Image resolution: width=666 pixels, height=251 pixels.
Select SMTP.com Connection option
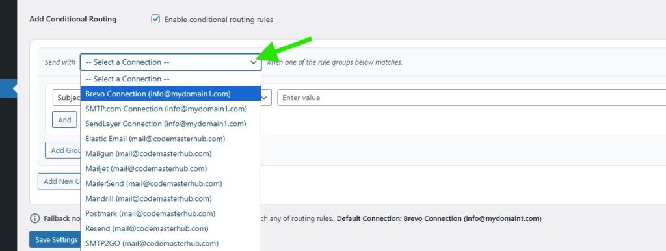pos(171,109)
